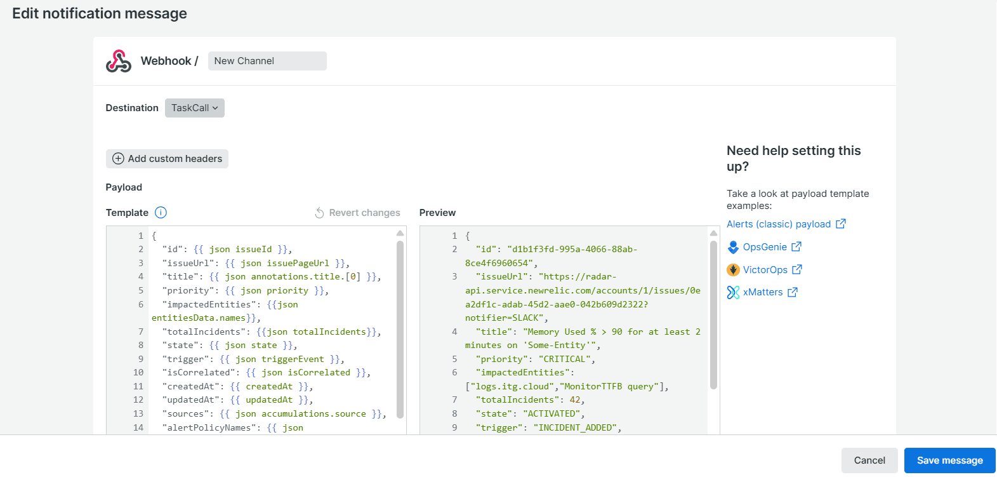Open the OpsGenie payload example link

(x=765, y=247)
